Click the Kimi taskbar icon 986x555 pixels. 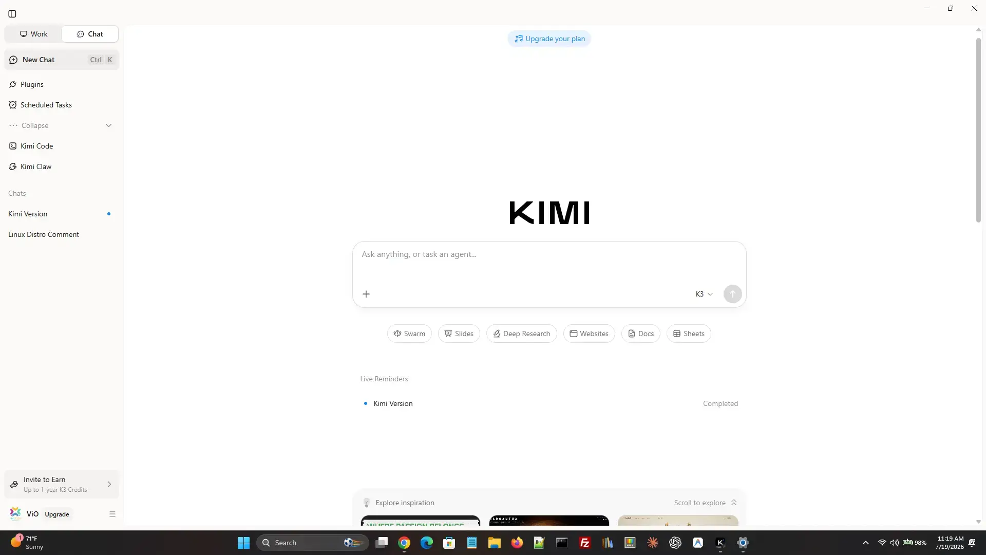720,543
